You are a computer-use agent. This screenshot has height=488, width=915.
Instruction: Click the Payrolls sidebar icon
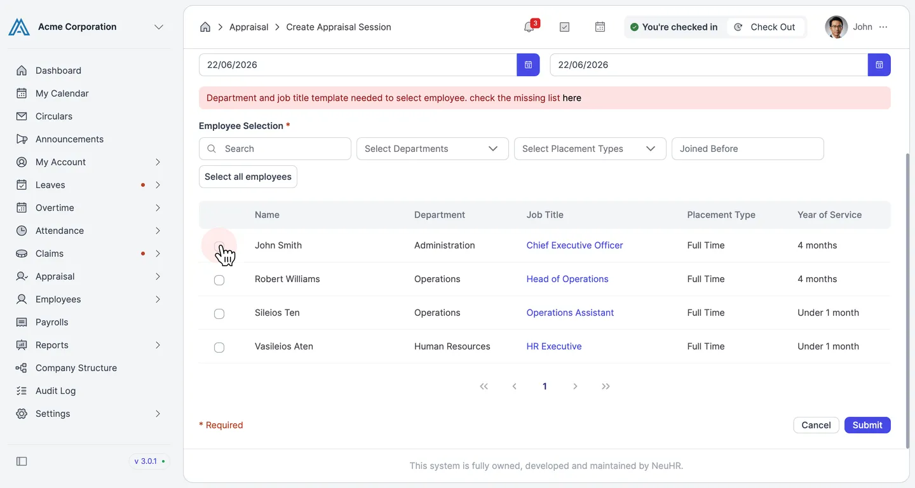click(22, 322)
